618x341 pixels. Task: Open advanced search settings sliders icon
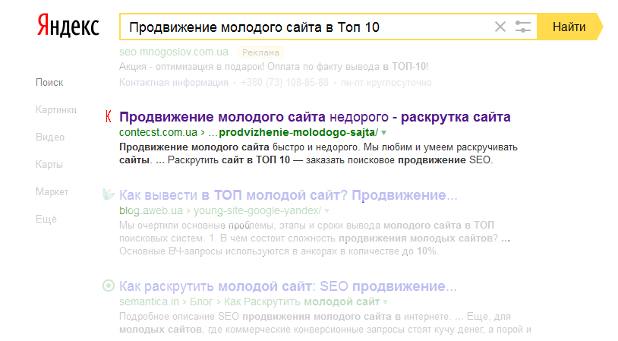coord(522,27)
